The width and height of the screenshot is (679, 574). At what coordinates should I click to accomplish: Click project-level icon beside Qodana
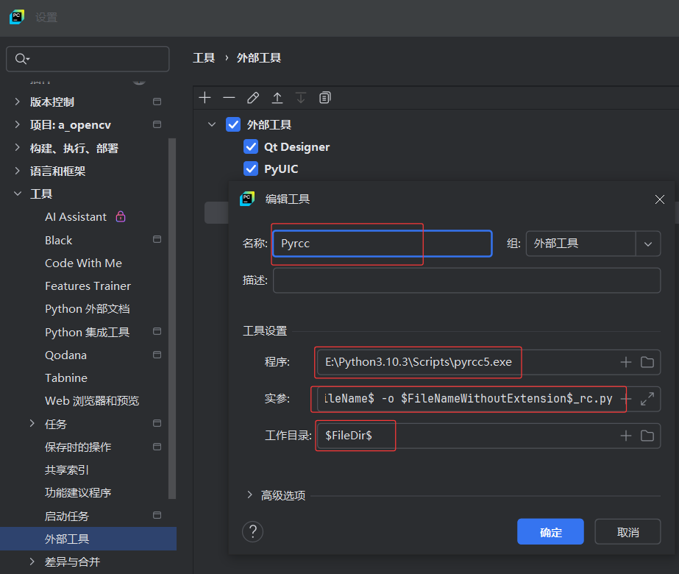[x=157, y=355]
